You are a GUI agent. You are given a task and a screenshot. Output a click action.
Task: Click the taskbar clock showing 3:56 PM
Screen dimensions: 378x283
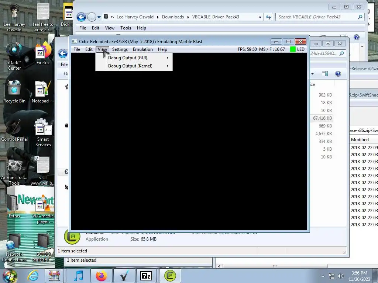point(359,276)
